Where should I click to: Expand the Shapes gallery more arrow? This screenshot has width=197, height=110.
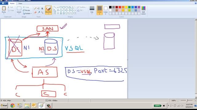click(75, 13)
